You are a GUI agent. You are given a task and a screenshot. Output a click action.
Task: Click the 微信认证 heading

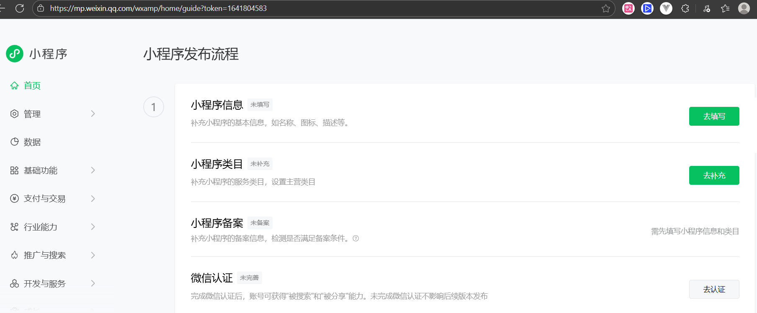(x=212, y=278)
